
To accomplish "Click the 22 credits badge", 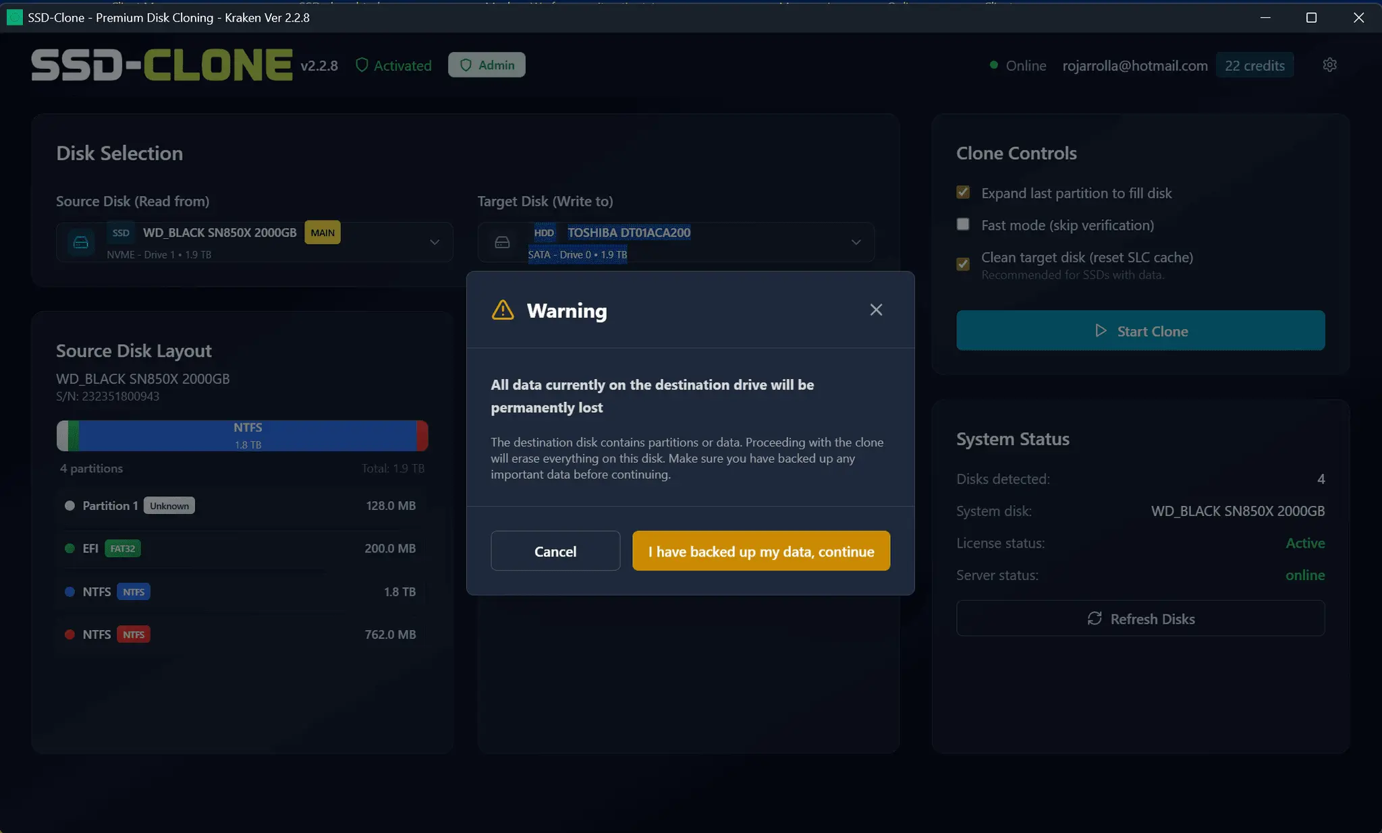I will 1254,65.
